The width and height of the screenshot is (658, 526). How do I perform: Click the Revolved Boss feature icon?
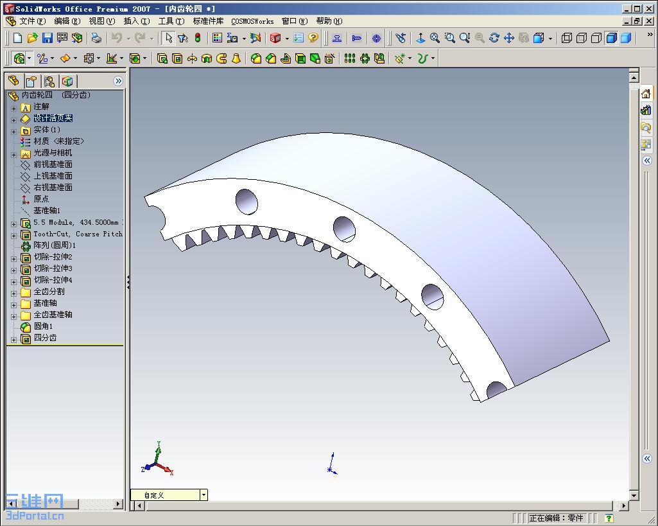192,59
